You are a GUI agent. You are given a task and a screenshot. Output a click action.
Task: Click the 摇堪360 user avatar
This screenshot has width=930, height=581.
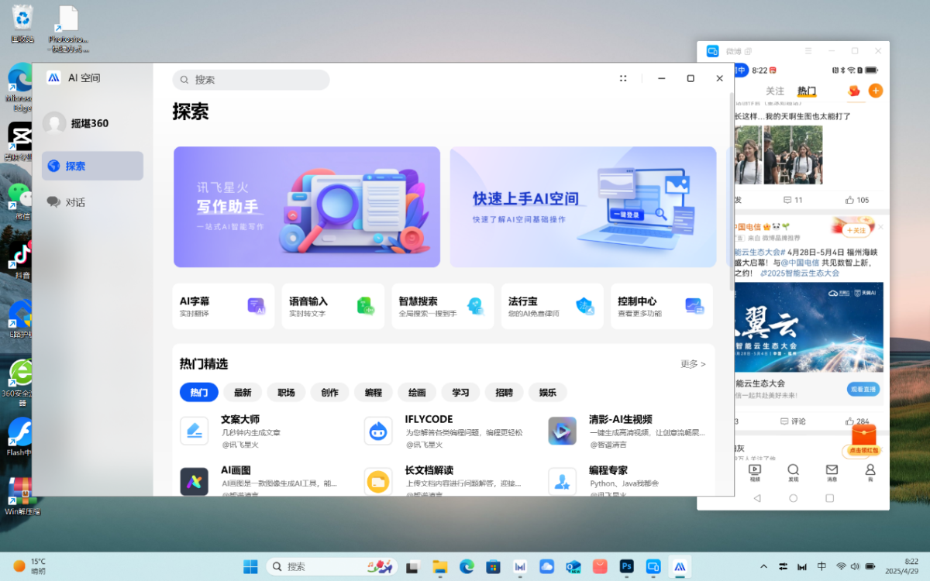point(54,123)
